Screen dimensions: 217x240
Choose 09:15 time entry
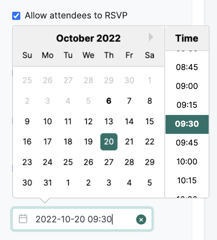click(187, 105)
